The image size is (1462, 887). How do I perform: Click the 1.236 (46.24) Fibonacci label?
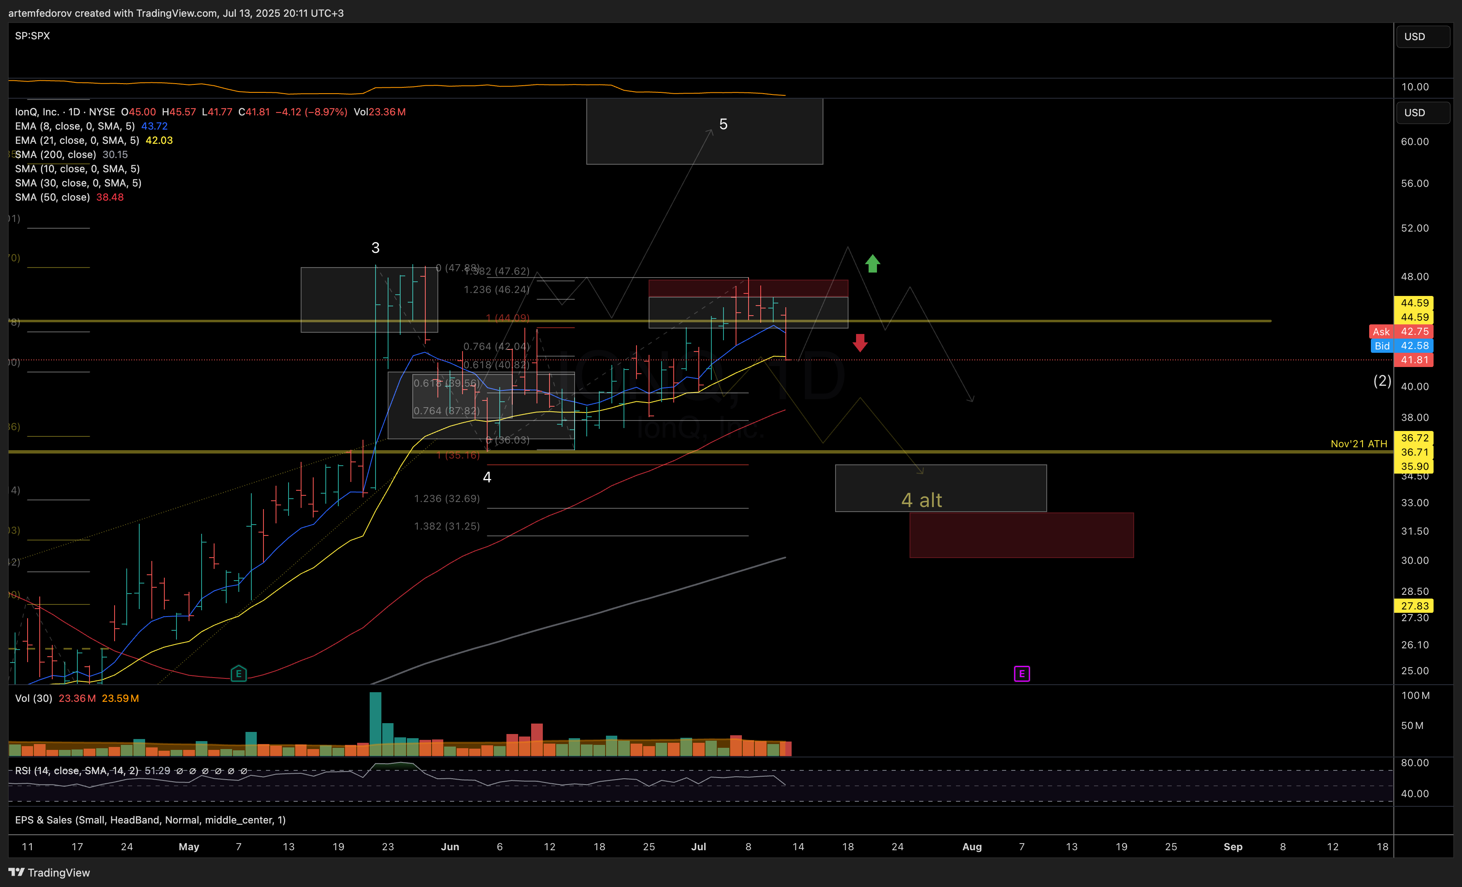[x=497, y=290]
